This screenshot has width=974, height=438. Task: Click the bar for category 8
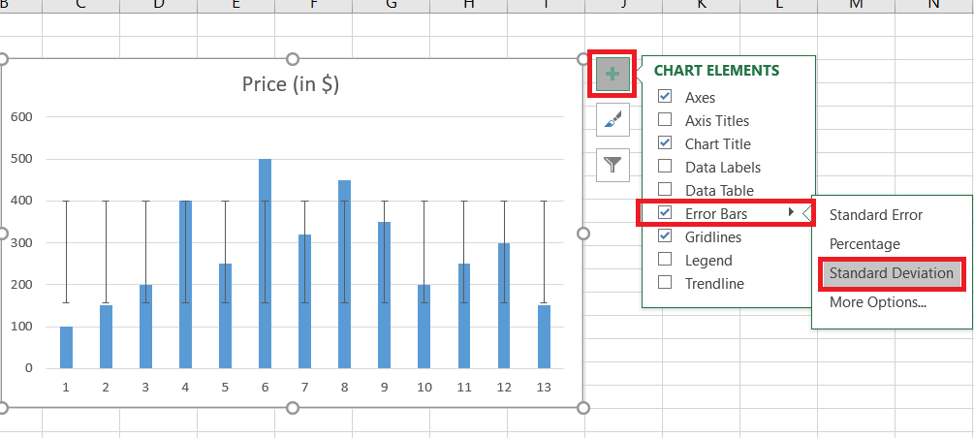pos(344,274)
